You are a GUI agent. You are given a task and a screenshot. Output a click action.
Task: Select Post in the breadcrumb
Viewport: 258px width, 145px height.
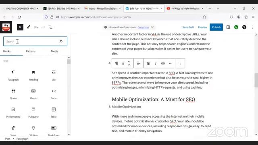pos(8,139)
